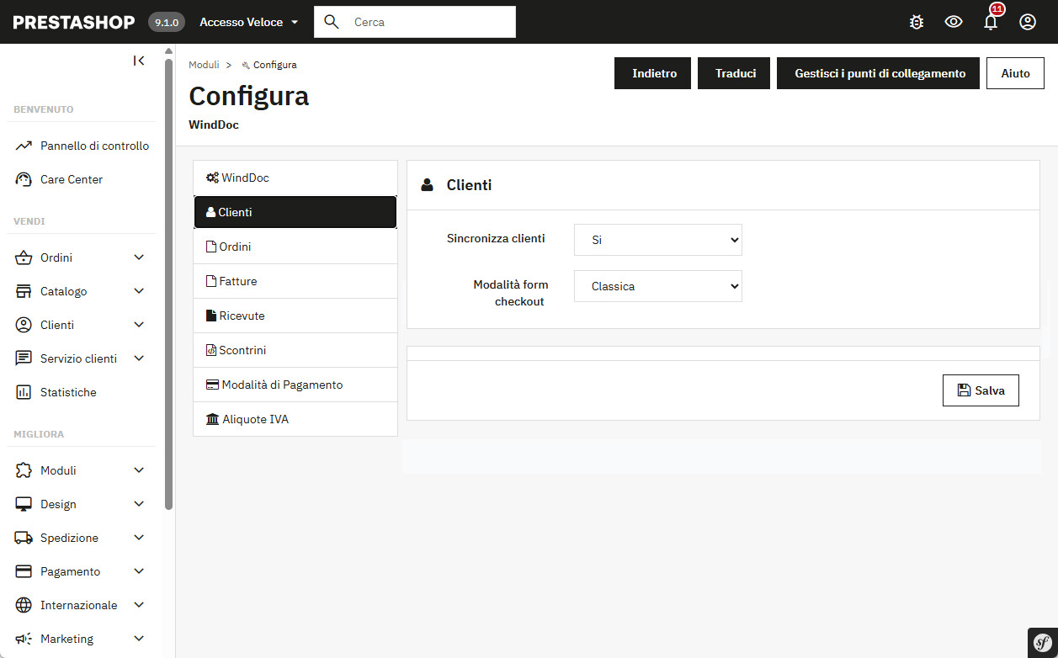This screenshot has height=658, width=1058.
Task: Click the Aliquote IVA bank icon
Action: point(212,419)
